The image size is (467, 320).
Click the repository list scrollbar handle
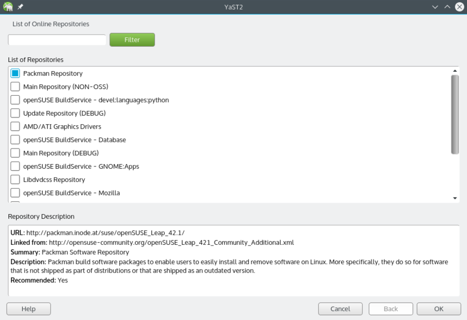(x=455, y=114)
